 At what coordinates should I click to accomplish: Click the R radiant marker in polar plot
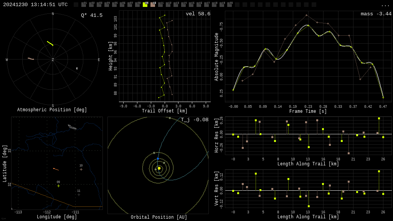coord(77,68)
